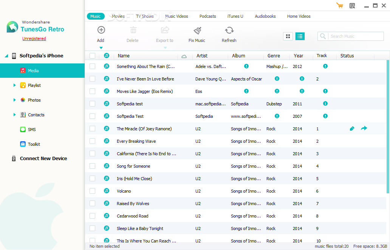The width and height of the screenshot is (390, 250).
Task: Expand the Photos tree item
Action: point(14,100)
